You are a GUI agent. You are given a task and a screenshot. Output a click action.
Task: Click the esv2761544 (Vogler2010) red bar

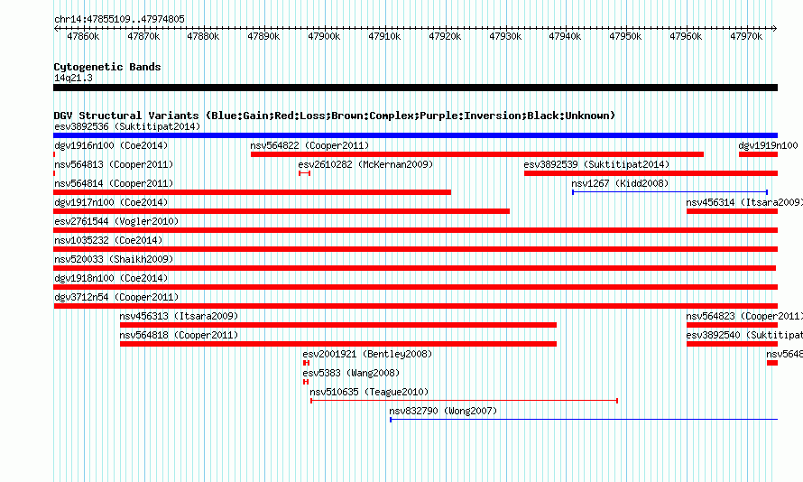pos(415,230)
